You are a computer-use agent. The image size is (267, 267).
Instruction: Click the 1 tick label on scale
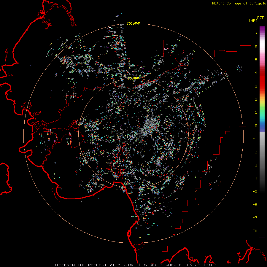256,112
